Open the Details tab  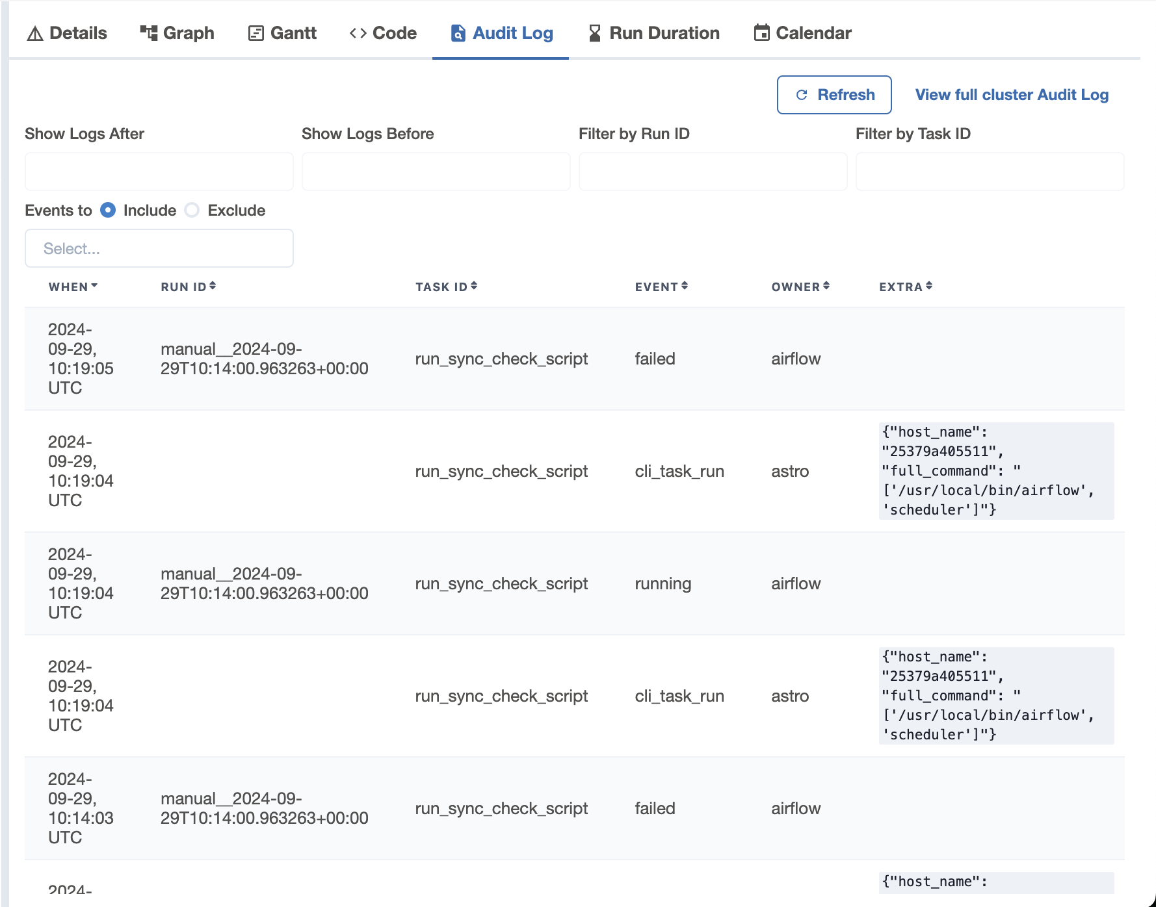(x=66, y=33)
